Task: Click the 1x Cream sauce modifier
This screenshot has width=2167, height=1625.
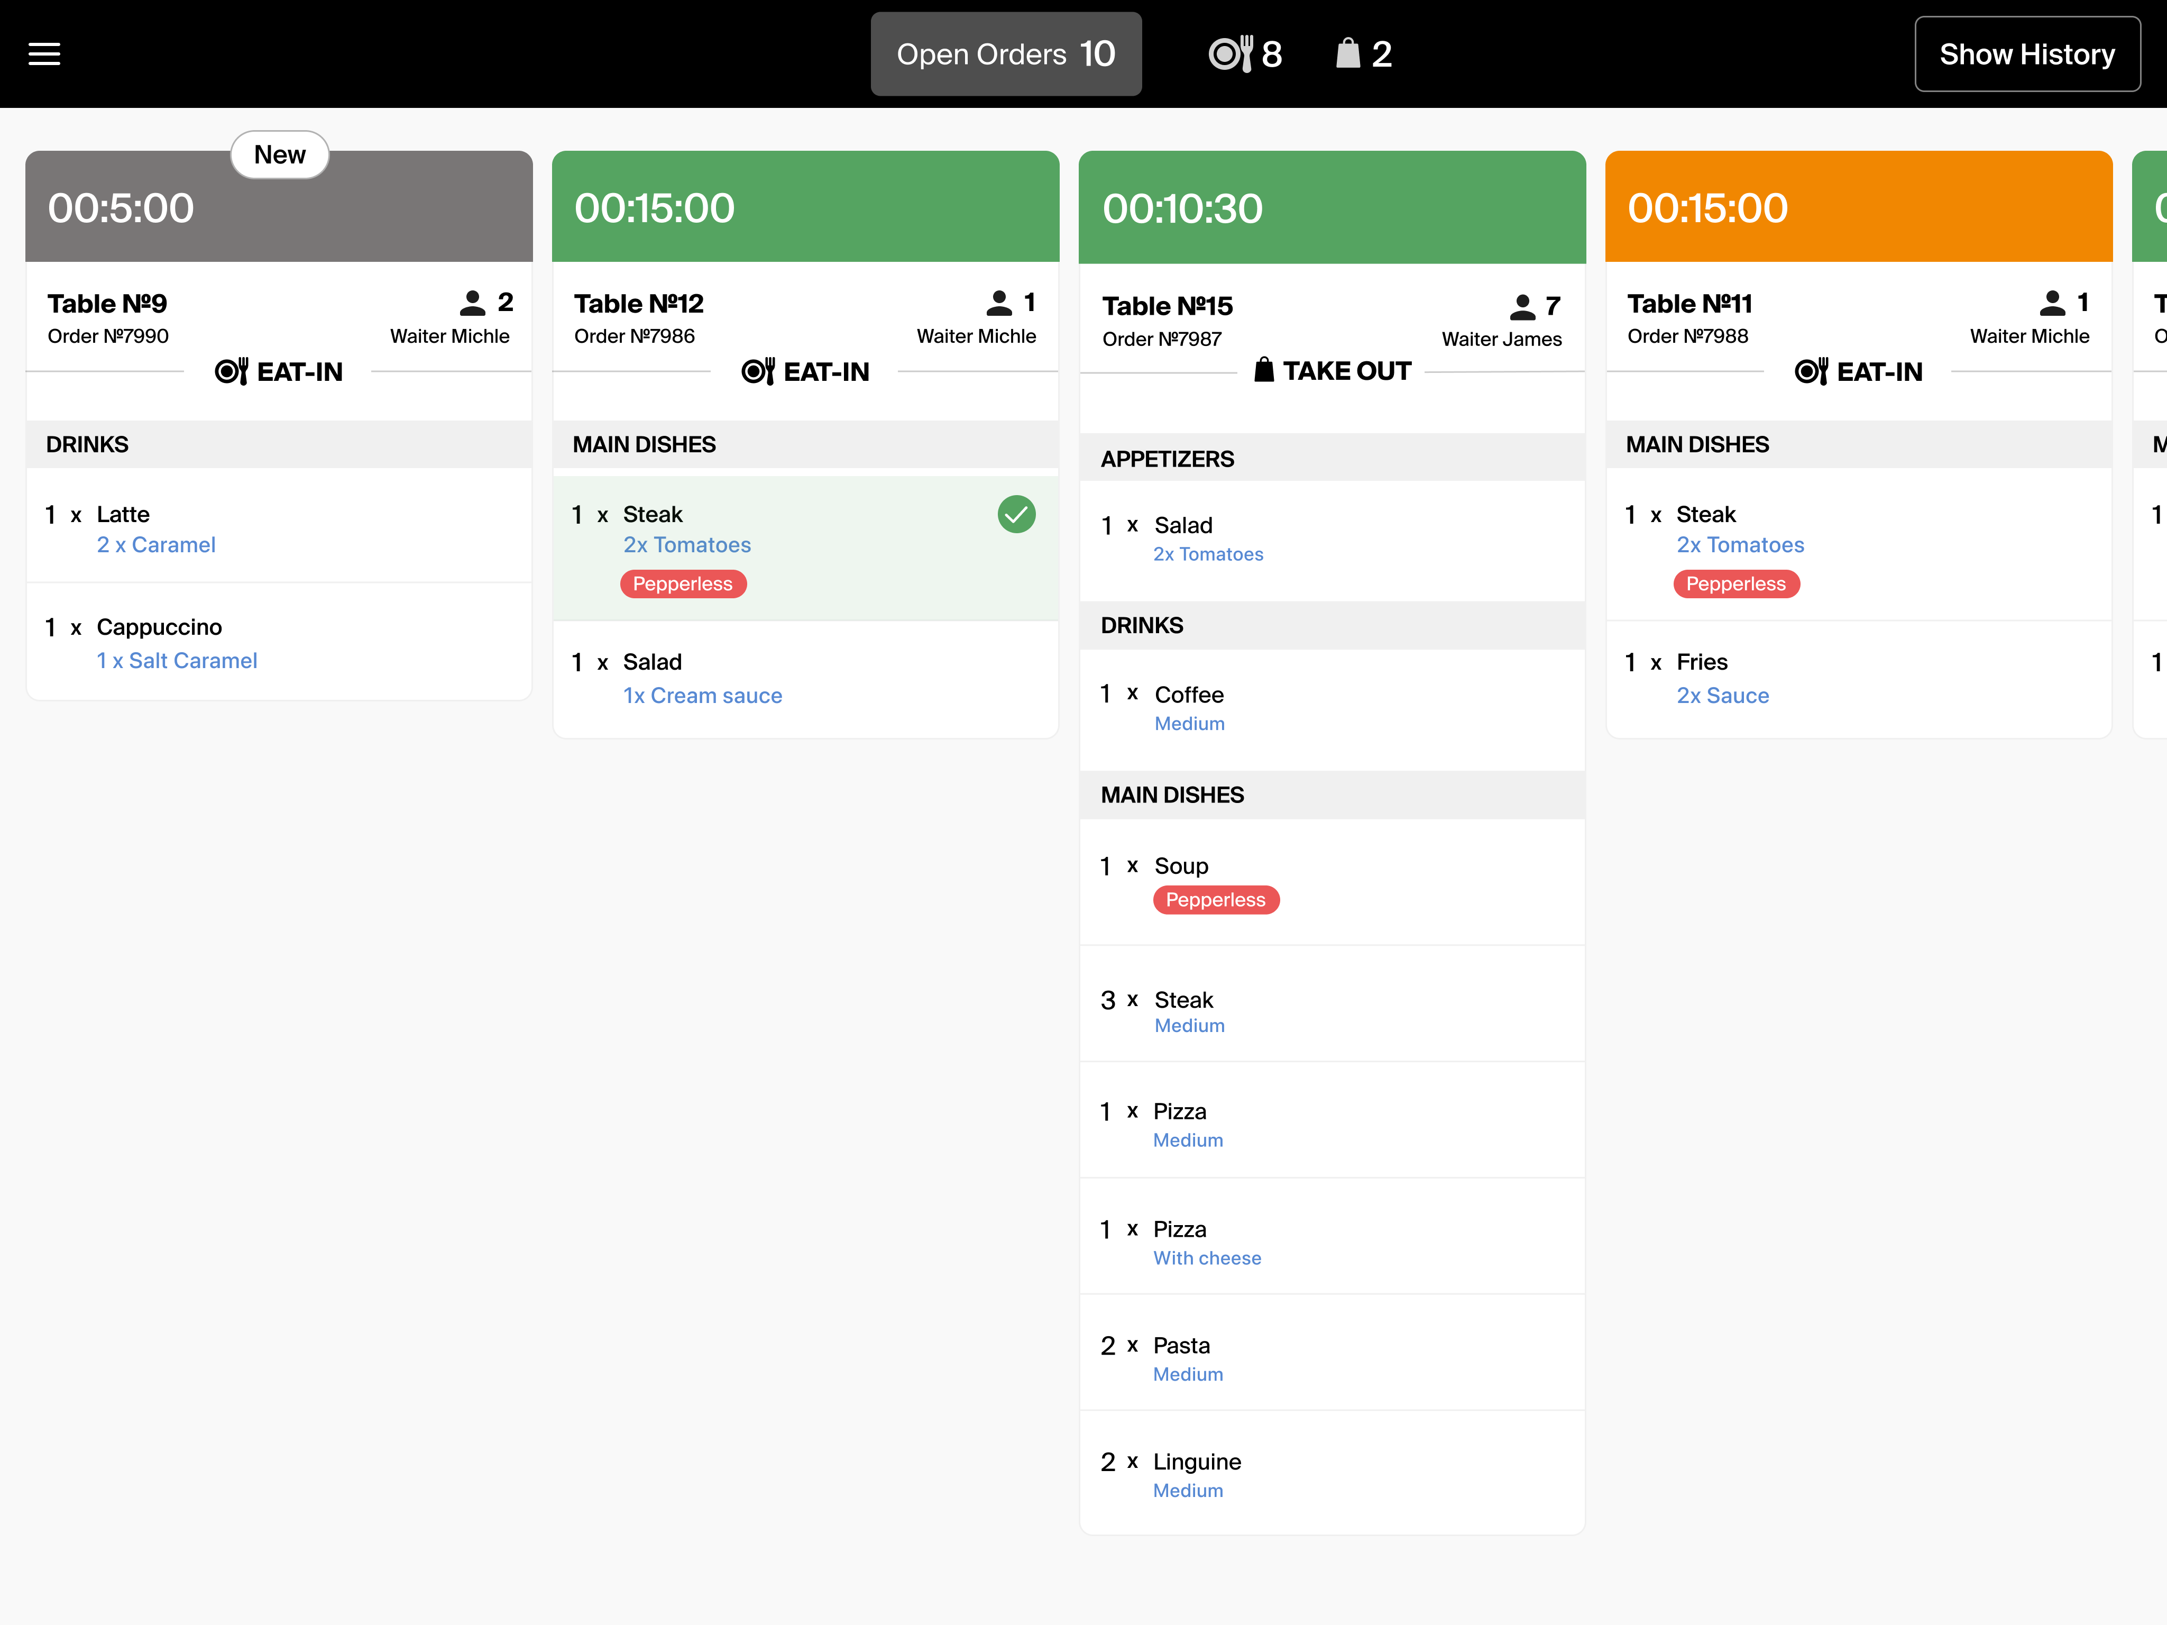Action: click(x=702, y=696)
